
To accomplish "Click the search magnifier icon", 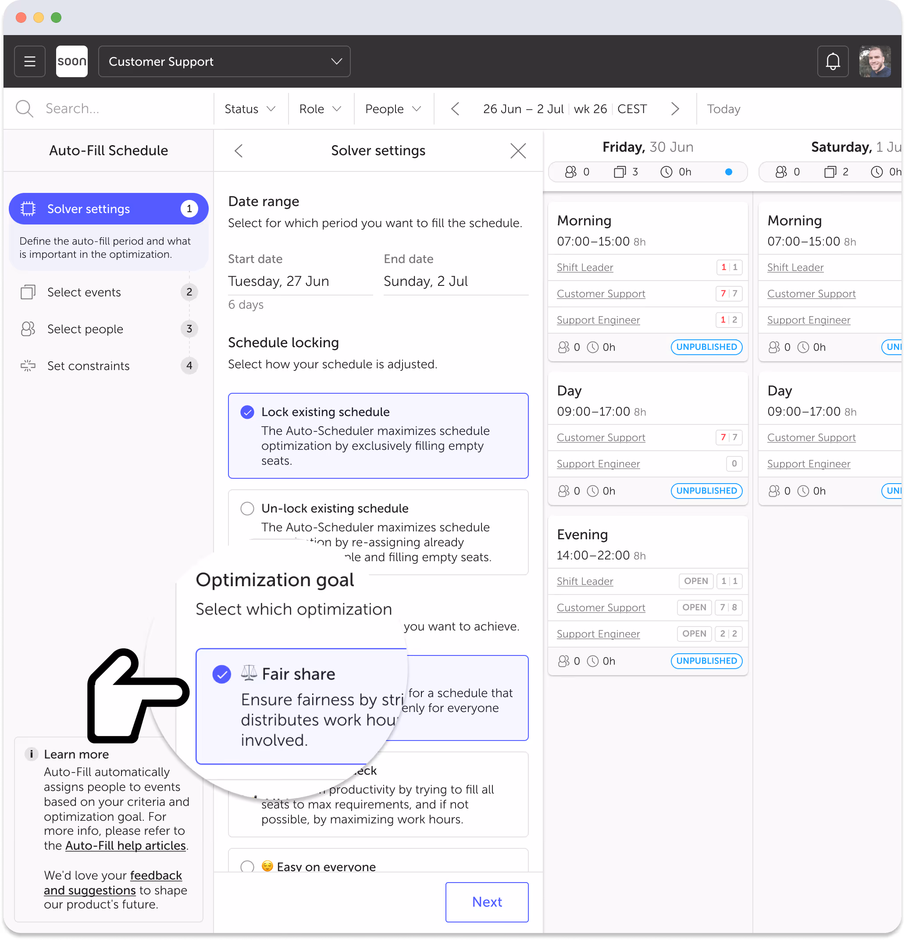I will pos(25,108).
